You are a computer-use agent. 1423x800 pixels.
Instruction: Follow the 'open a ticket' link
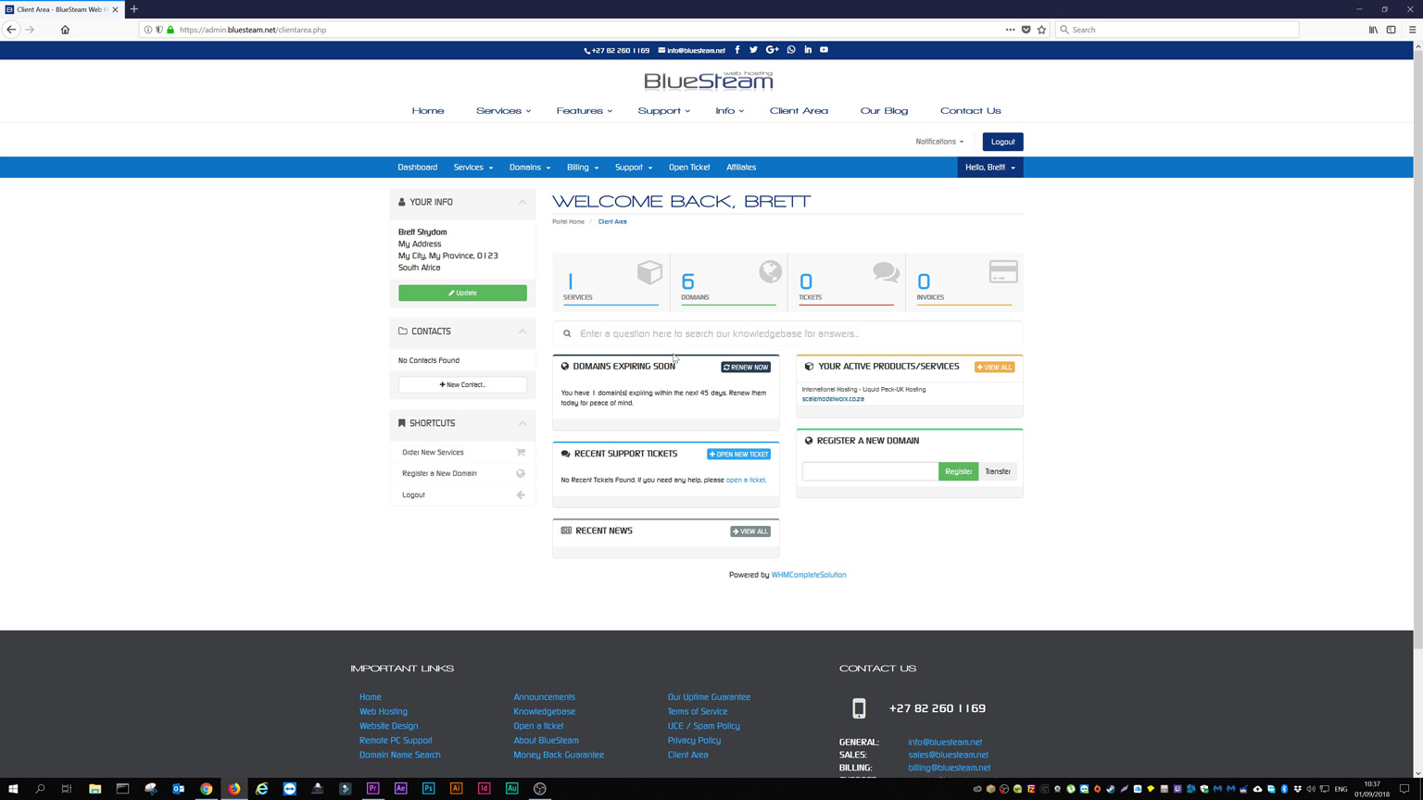tap(746, 480)
